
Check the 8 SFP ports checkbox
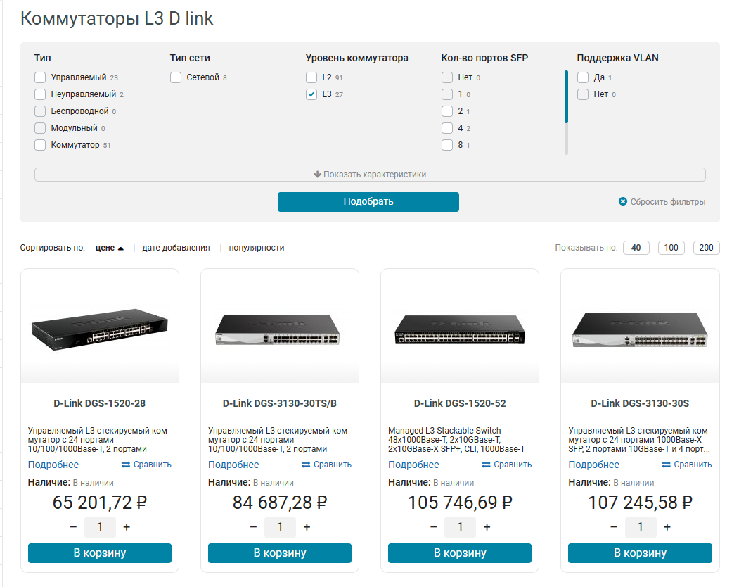[x=446, y=145]
